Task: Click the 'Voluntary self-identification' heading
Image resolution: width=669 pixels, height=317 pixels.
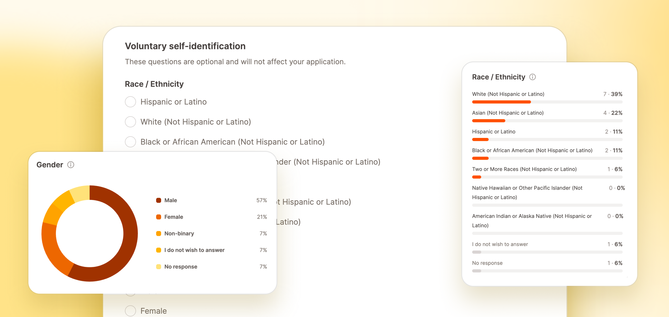Action: pos(185,46)
